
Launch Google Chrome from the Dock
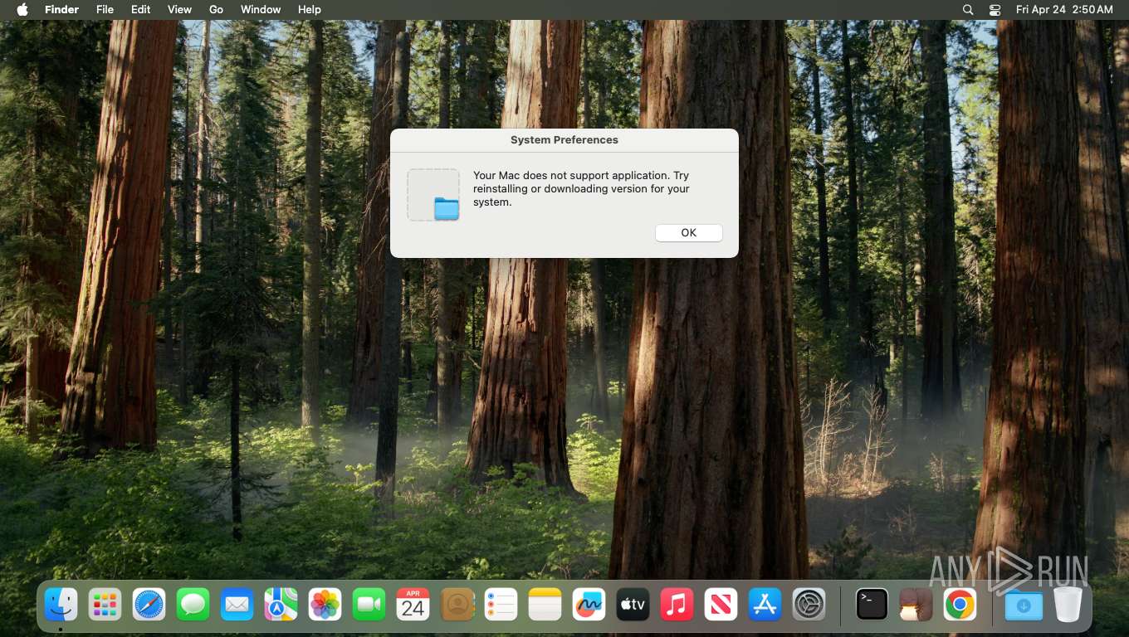tap(960, 605)
